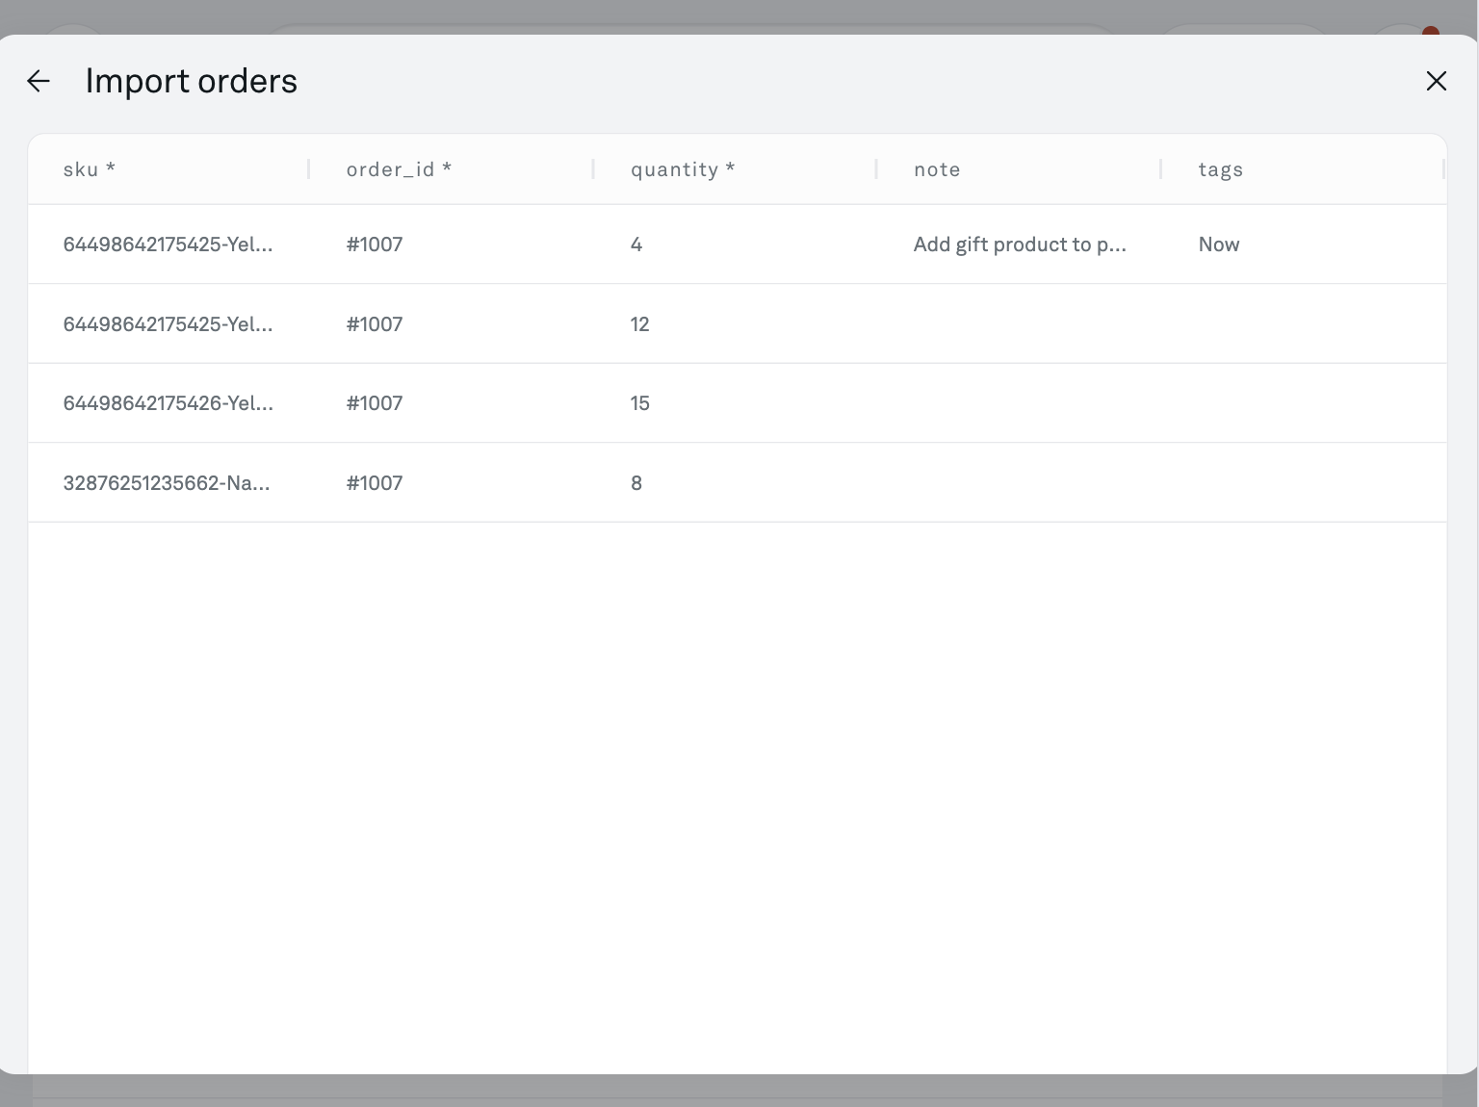Click the note column header

click(x=937, y=169)
